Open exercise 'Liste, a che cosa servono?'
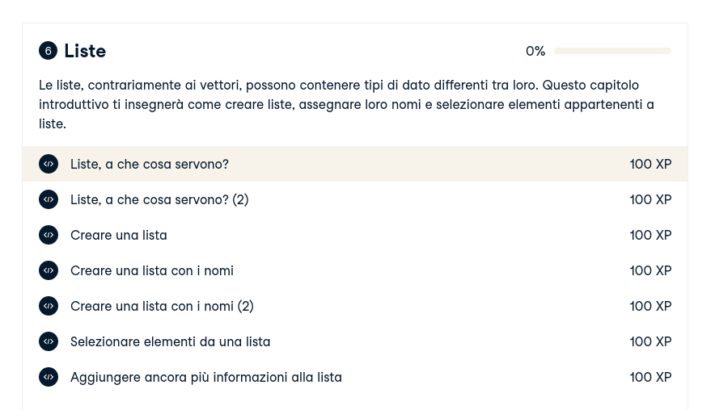The height and width of the screenshot is (410, 715). [150, 164]
